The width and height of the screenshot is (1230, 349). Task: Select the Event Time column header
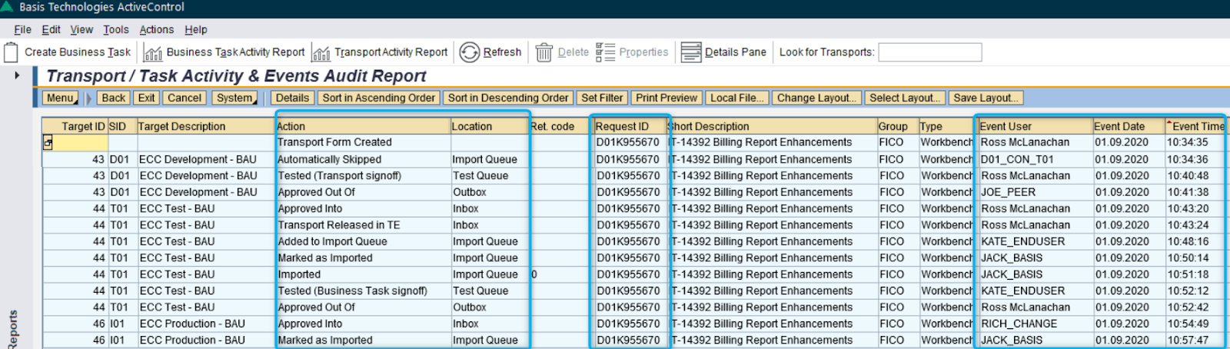click(1195, 127)
